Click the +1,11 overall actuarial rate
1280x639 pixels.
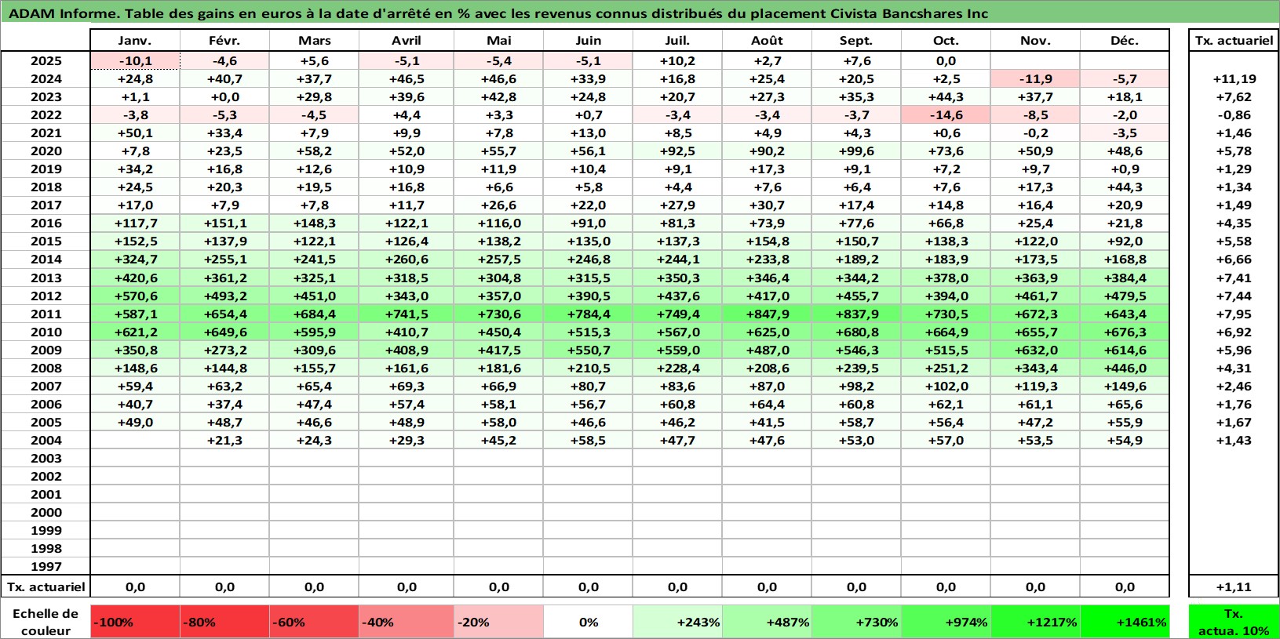point(1234,586)
